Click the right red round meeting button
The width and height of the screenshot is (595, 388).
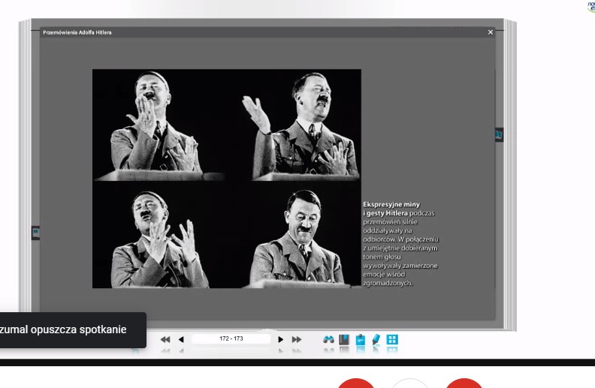[464, 383]
